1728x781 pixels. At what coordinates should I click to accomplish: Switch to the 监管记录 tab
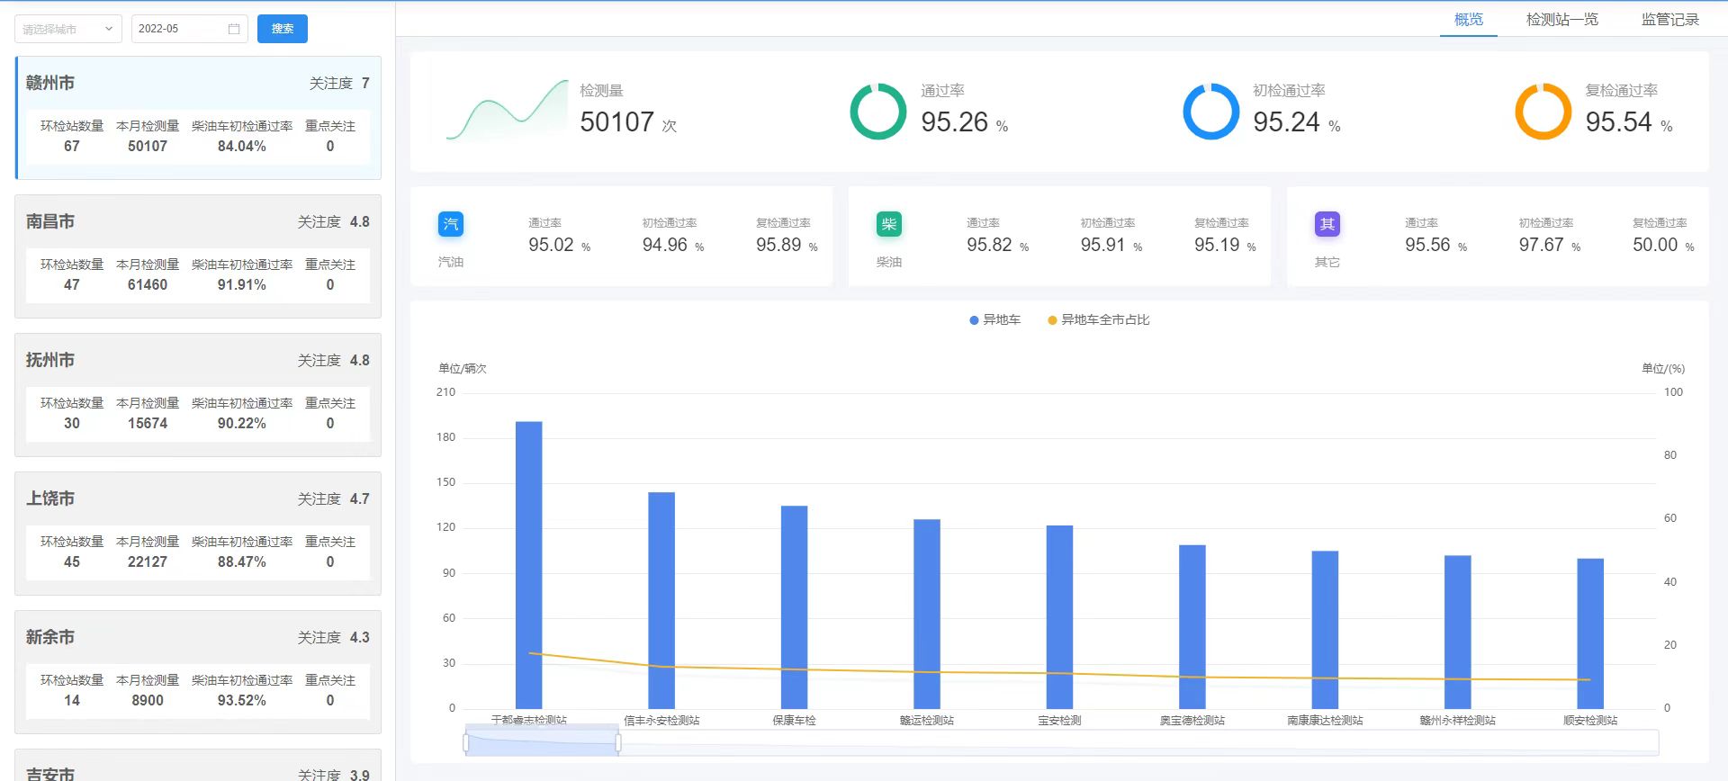tap(1670, 19)
